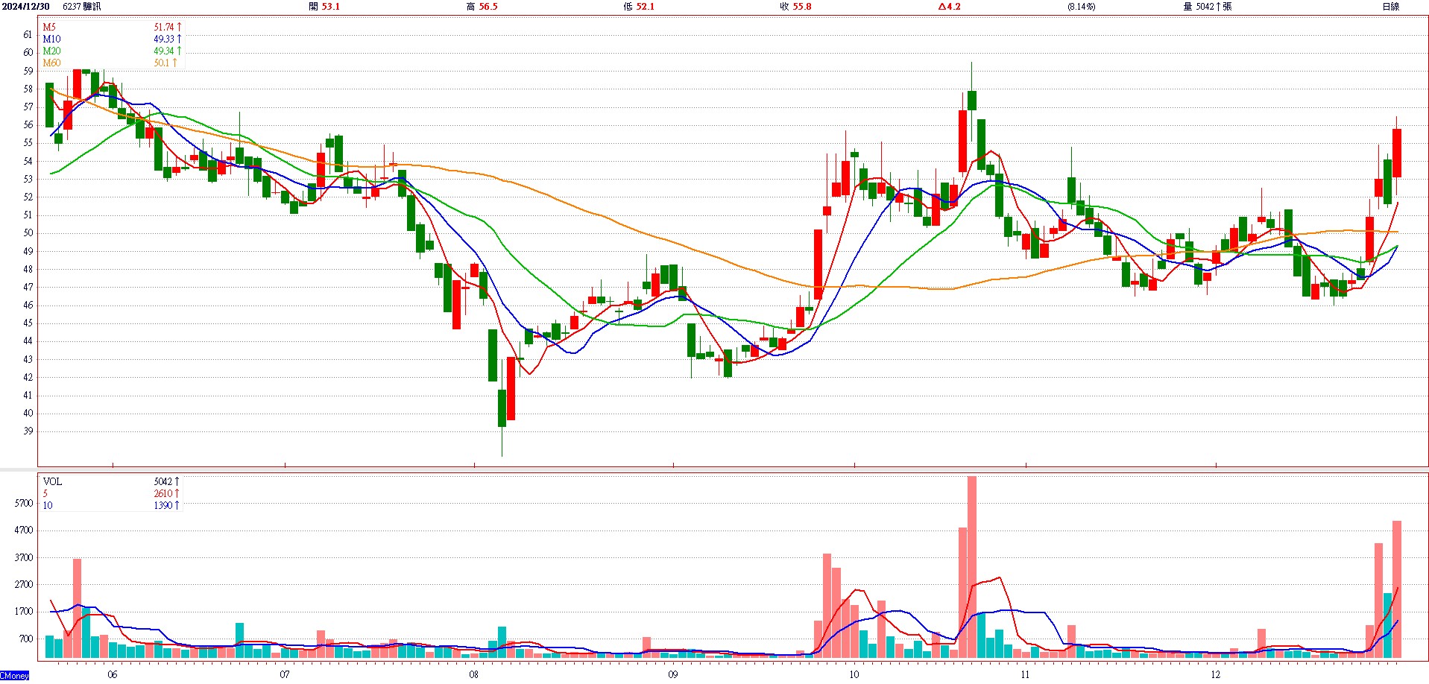Click the closing price 收 55.8
Viewport: 1429px width, 684px height.
pyautogui.click(x=795, y=7)
